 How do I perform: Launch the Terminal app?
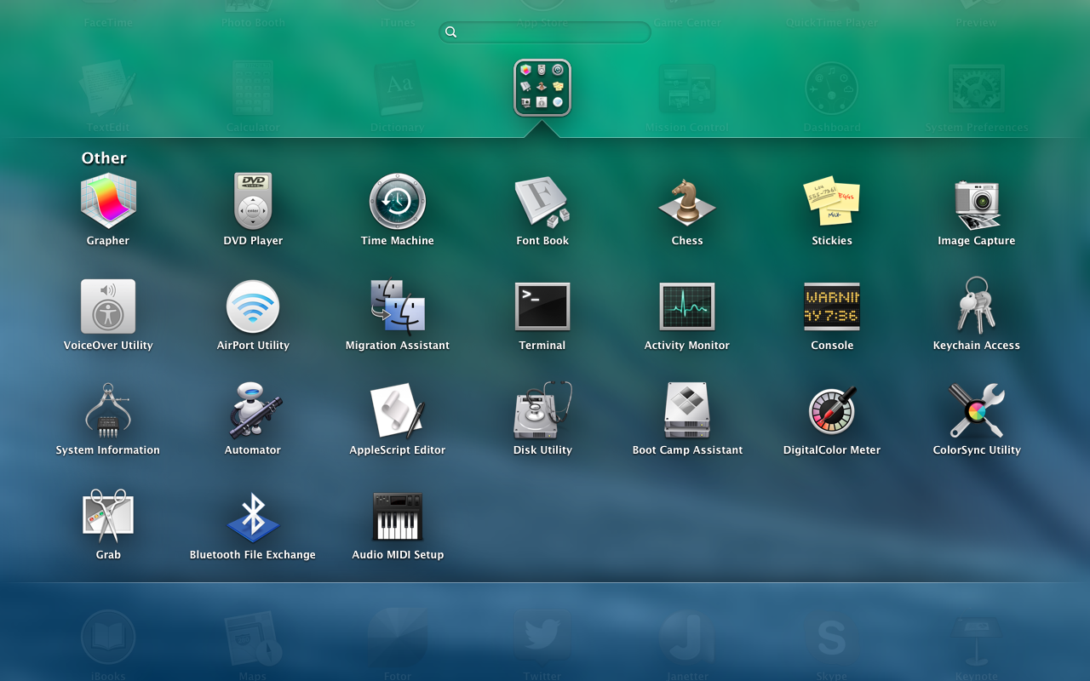click(x=542, y=306)
